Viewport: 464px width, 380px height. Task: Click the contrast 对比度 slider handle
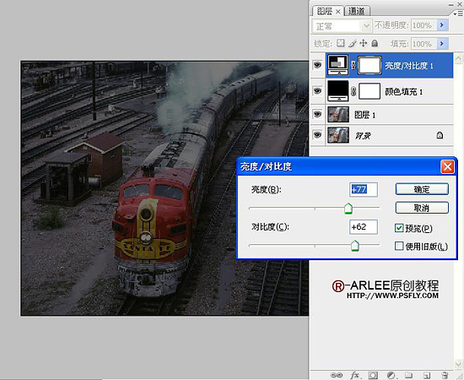[355, 246]
